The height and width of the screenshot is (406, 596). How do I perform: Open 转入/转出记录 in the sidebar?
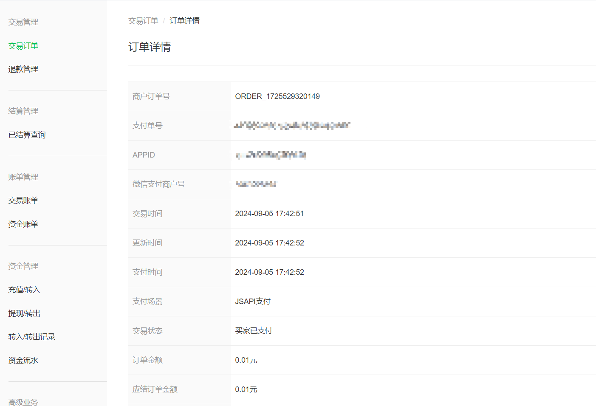click(32, 337)
